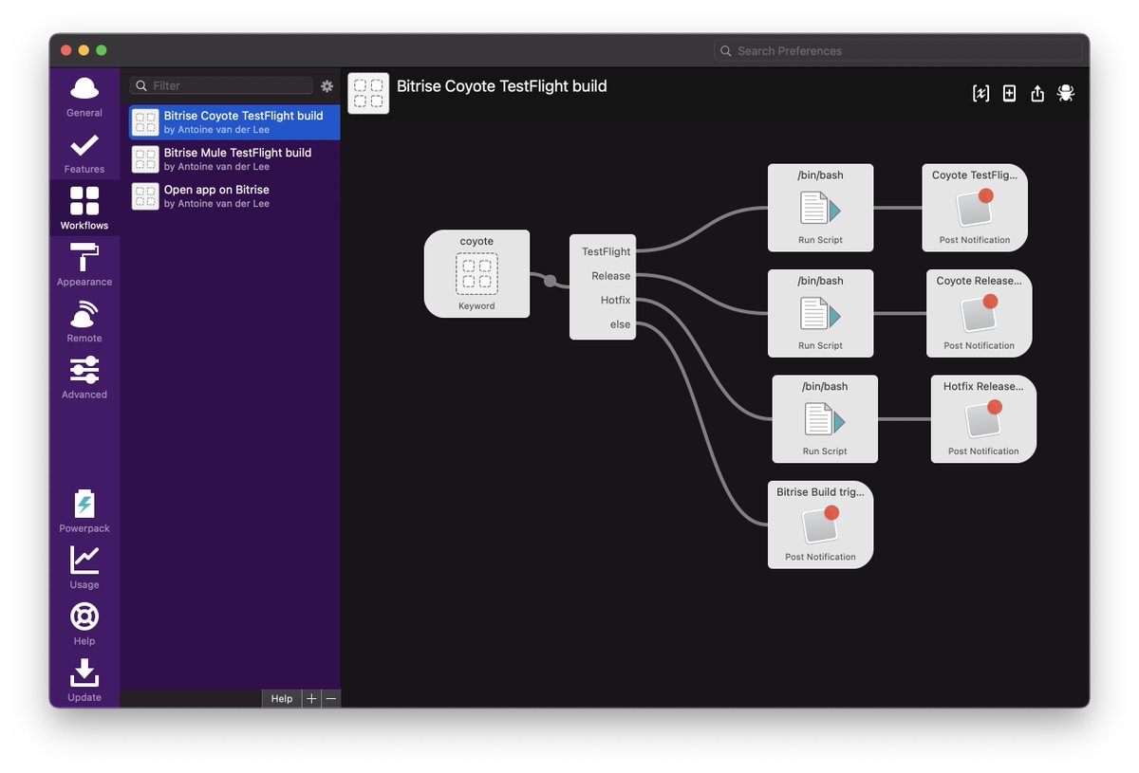Open the workflow debugger bug icon
Image resolution: width=1139 pixels, height=773 pixels.
[x=1066, y=93]
